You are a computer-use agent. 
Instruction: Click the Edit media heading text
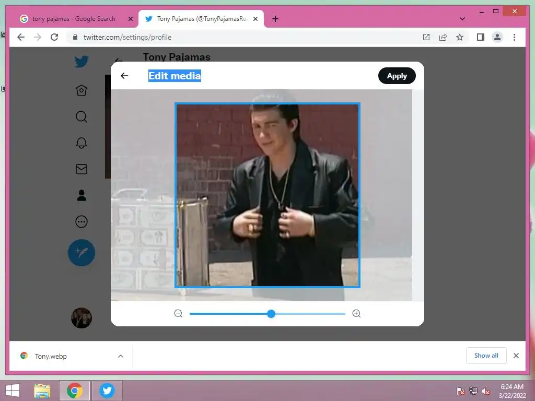[x=175, y=76]
